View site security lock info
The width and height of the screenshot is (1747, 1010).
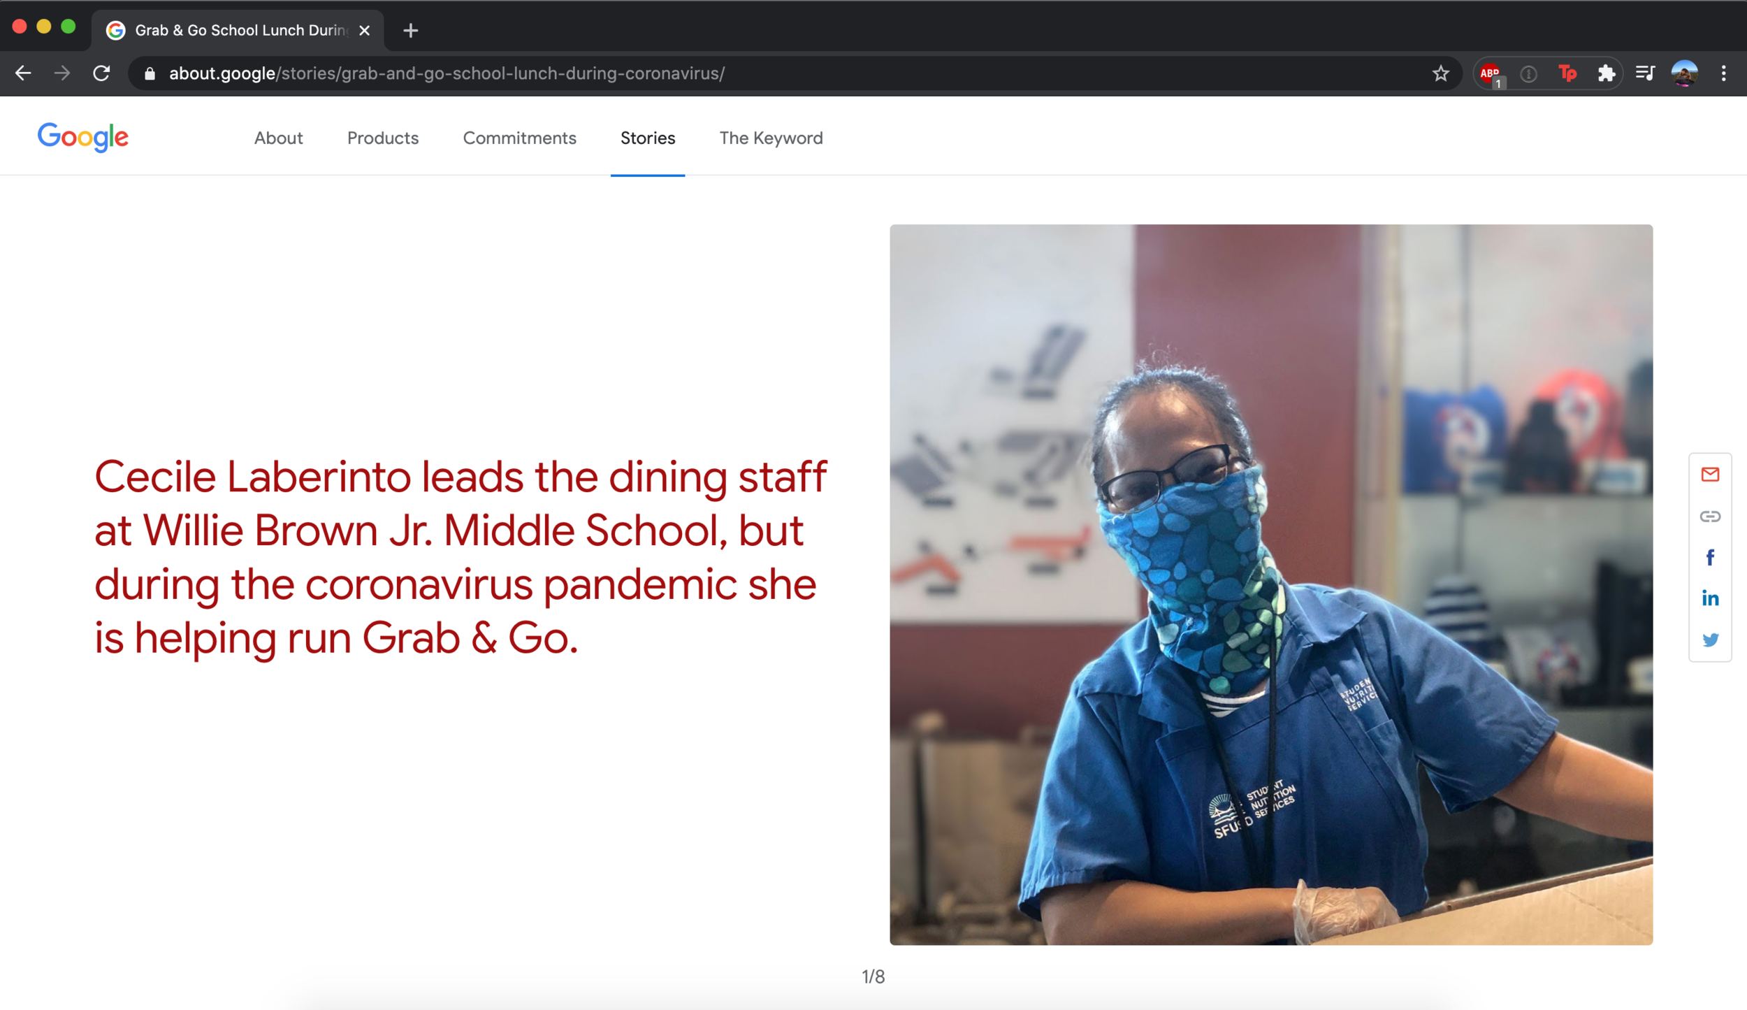pyautogui.click(x=150, y=73)
